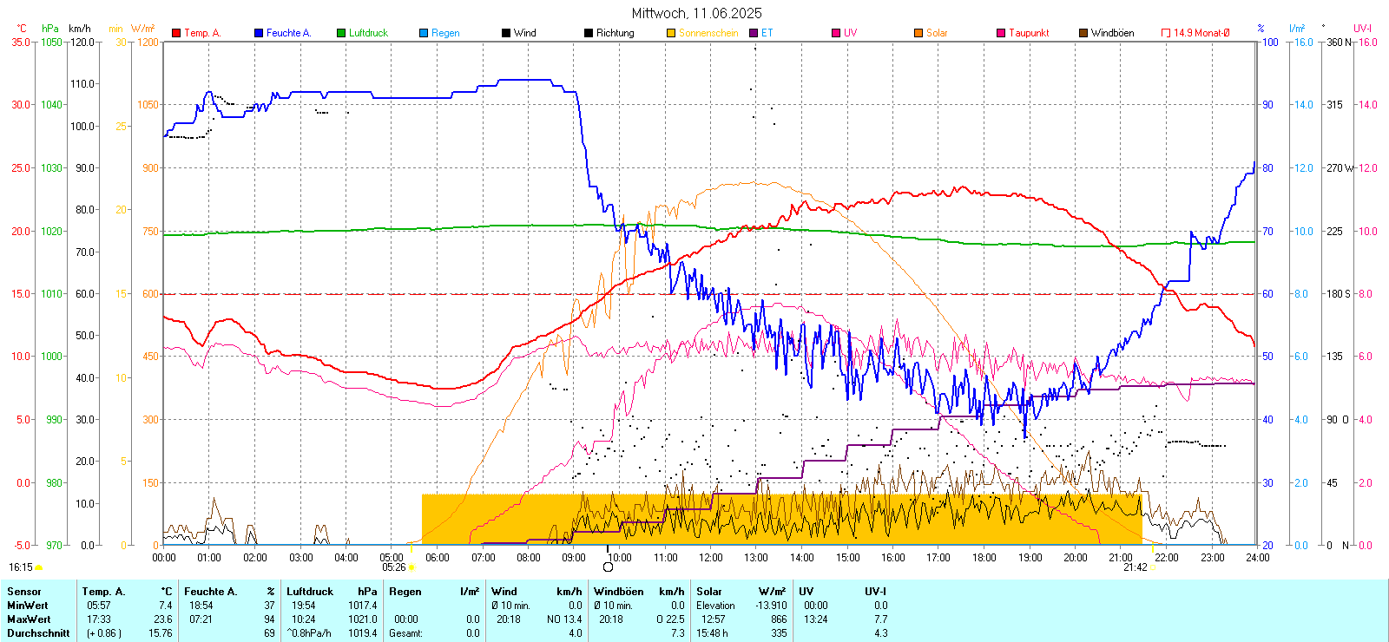The height and width of the screenshot is (642, 1389).
Task: Click the blue Feuchte A. legend square
Action: pyautogui.click(x=259, y=33)
